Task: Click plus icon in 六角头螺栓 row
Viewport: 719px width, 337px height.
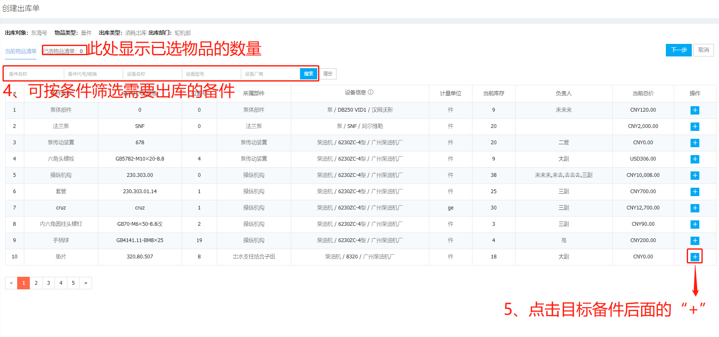Action: pos(695,159)
